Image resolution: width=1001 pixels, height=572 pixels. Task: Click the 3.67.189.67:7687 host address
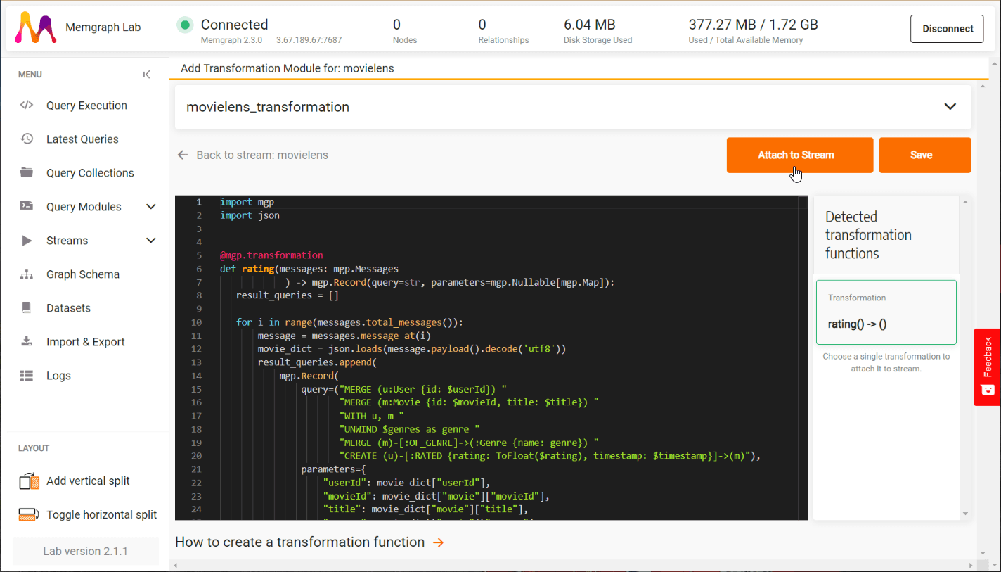pos(309,40)
